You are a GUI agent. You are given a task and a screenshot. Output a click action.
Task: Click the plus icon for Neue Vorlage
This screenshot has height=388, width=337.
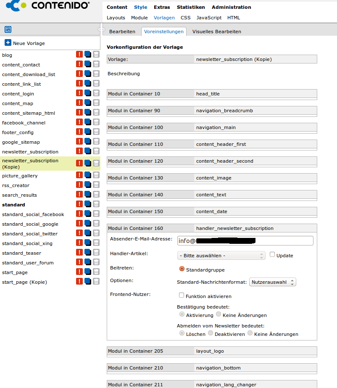pos(8,43)
